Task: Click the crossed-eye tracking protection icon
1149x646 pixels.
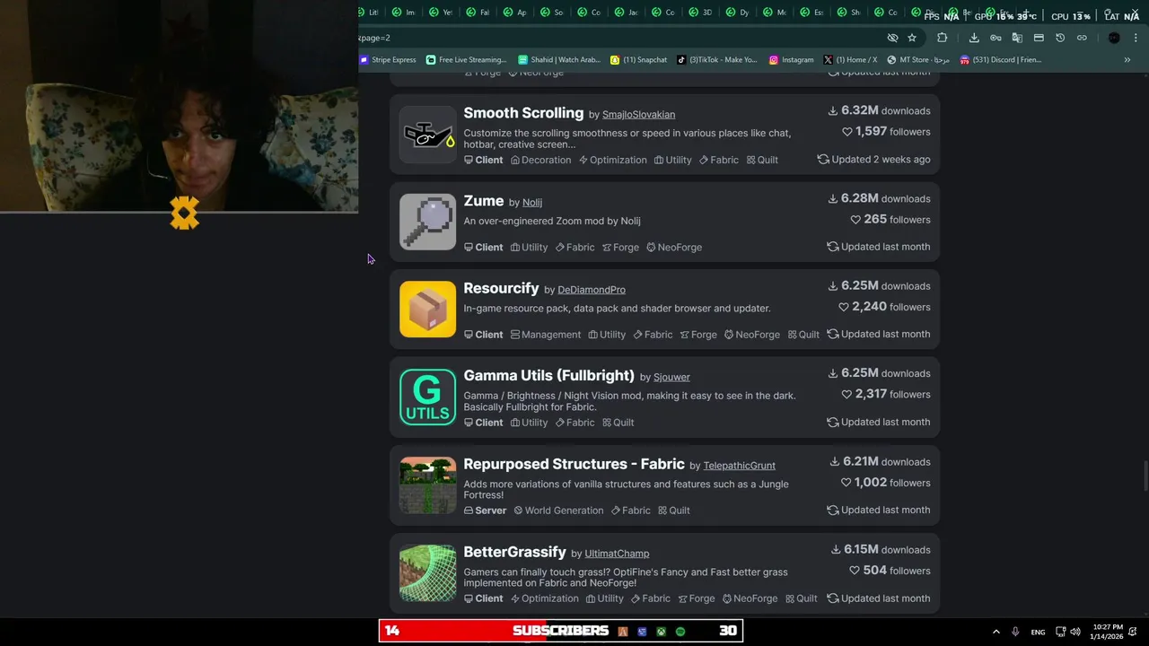Action: [x=892, y=38]
